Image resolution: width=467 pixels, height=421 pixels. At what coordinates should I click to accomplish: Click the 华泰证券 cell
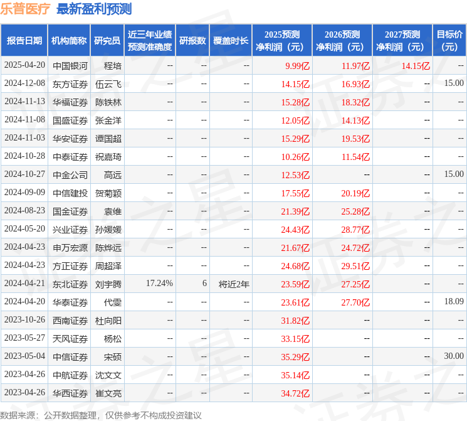point(70,302)
